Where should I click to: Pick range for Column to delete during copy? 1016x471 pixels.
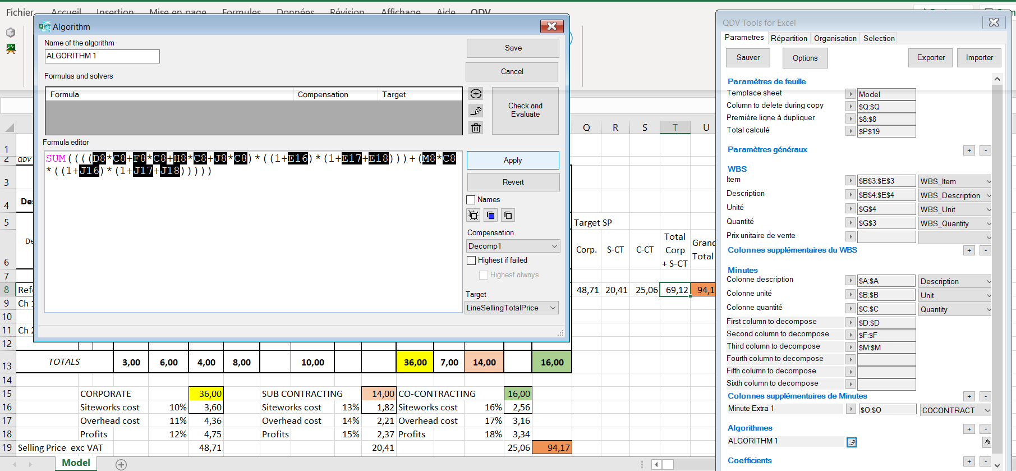pyautogui.click(x=851, y=107)
